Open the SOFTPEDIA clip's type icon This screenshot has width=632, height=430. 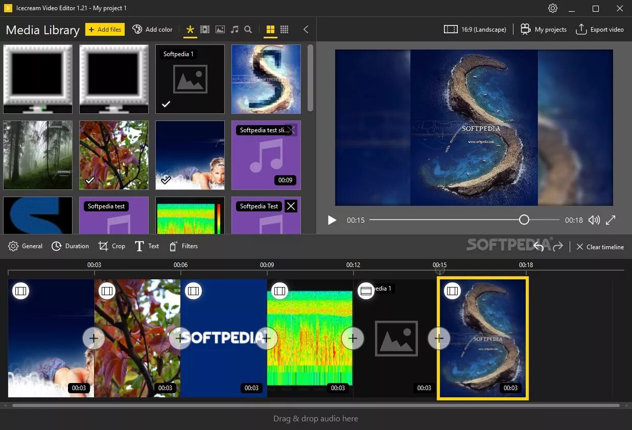193,291
